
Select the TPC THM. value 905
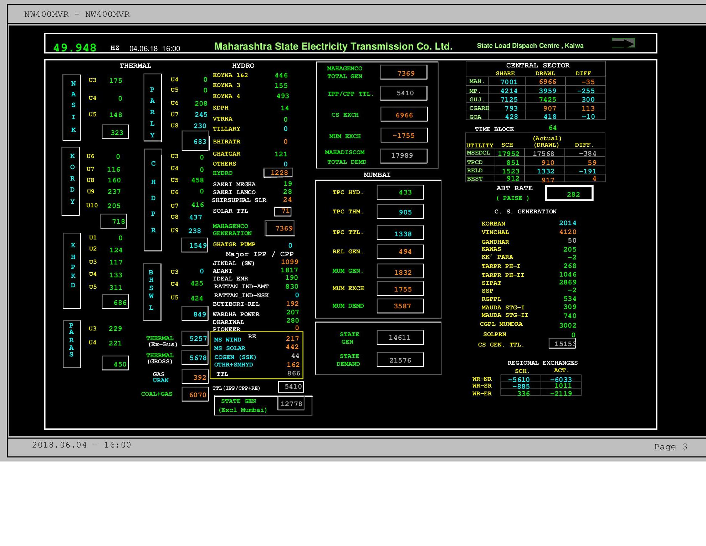point(400,212)
